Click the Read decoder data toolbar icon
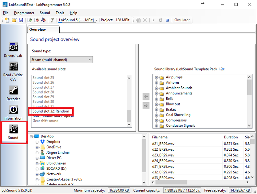The width and height of the screenshot is (257, 194). click(x=30, y=20)
